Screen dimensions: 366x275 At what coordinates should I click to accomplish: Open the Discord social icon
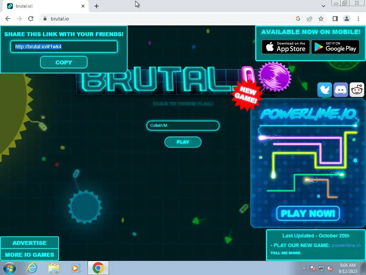coord(341,90)
